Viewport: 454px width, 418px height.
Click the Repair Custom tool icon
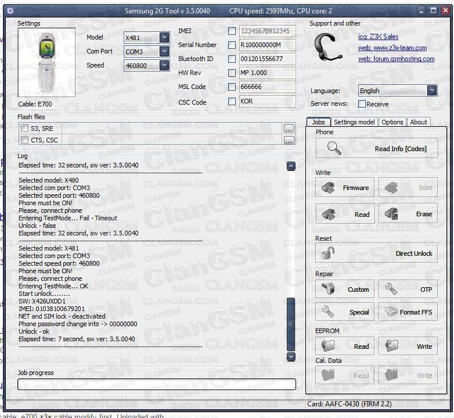(329, 289)
